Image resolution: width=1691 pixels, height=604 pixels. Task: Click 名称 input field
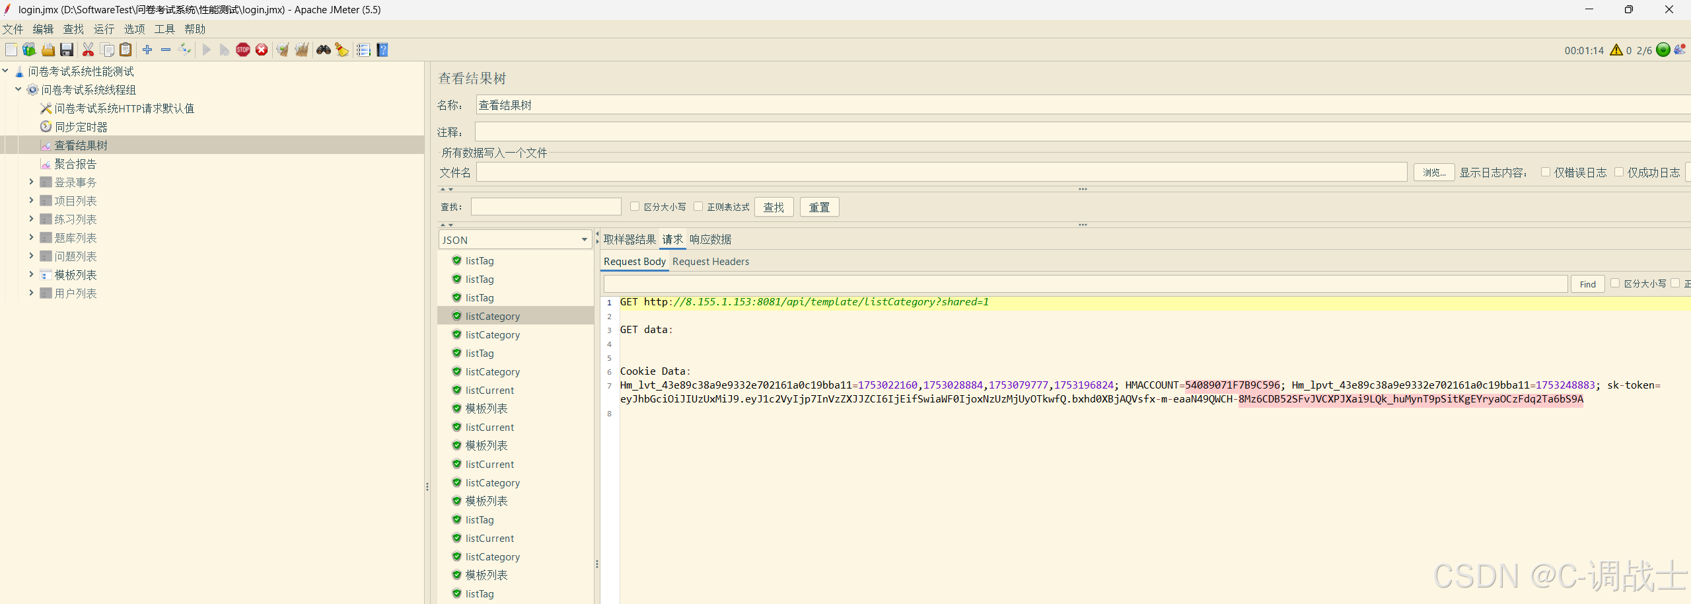tap(1083, 105)
